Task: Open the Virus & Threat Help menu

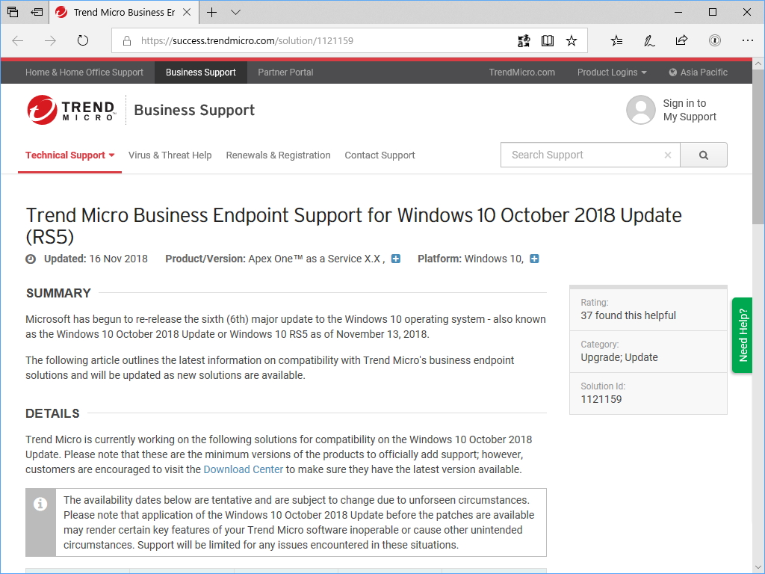Action: coord(170,155)
